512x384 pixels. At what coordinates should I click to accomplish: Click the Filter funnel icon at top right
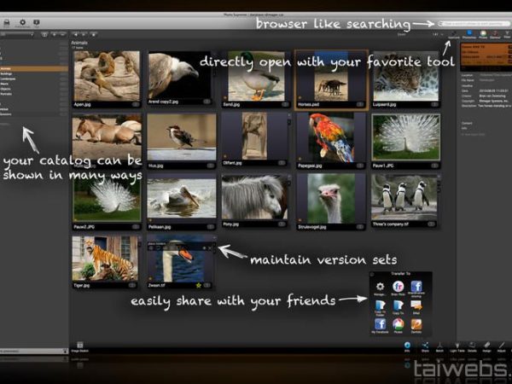(507, 34)
